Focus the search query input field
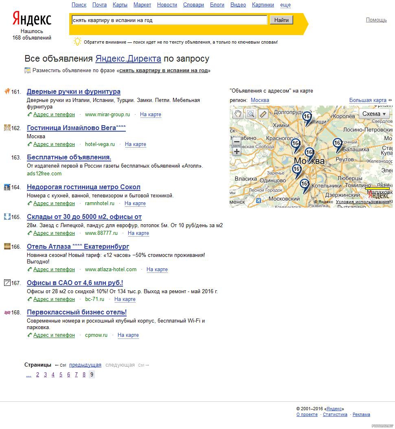 169,20
